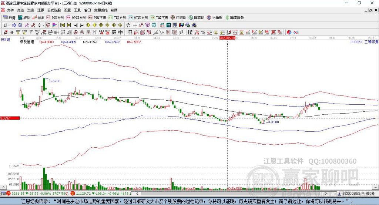The width and height of the screenshot is (379, 205).
Task: Open the P四方形 tool
Action: point(55,18)
